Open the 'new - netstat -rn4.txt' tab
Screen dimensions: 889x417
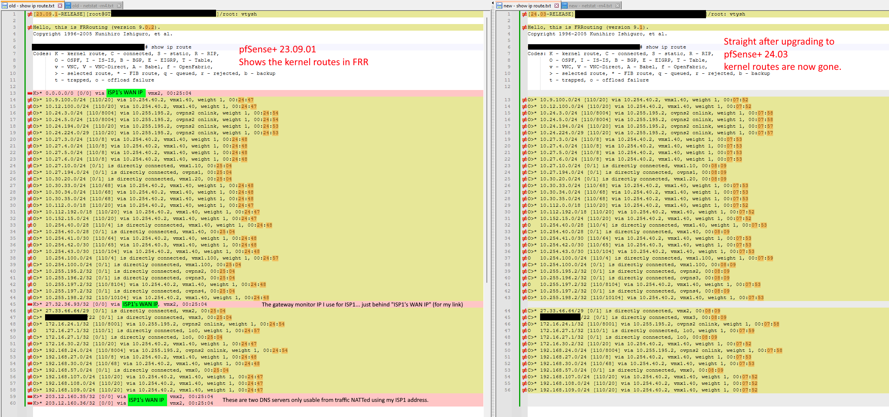590,5
